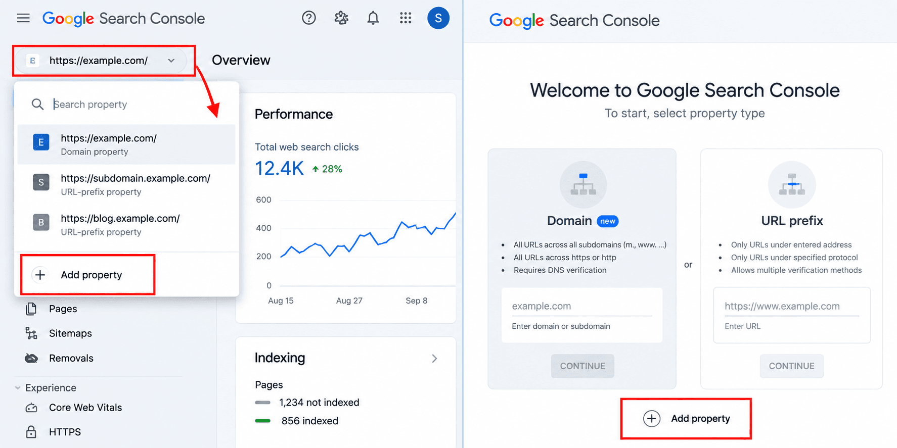This screenshot has width=897, height=448.
Task: Open the Google apps grid
Action: pyautogui.click(x=406, y=18)
